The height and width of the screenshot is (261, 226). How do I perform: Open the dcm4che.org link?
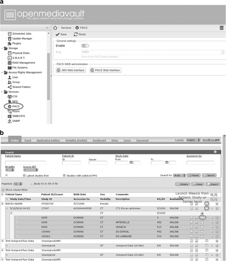pos(211,140)
